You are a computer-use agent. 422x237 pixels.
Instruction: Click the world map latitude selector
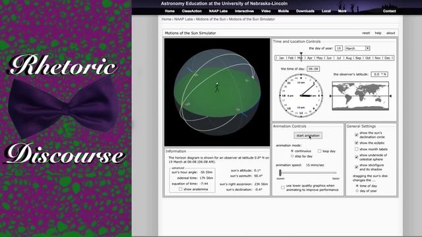[361, 96]
